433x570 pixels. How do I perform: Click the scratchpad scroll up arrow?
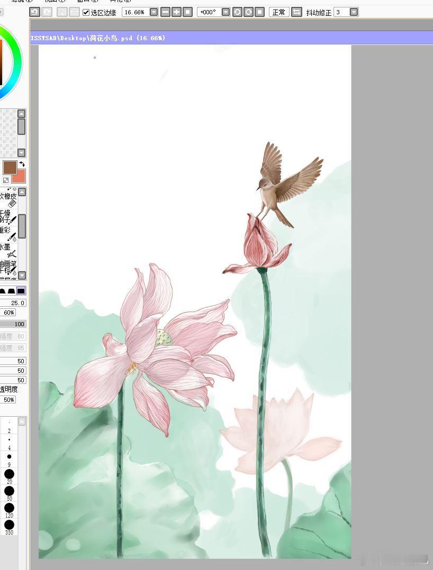coord(22,113)
